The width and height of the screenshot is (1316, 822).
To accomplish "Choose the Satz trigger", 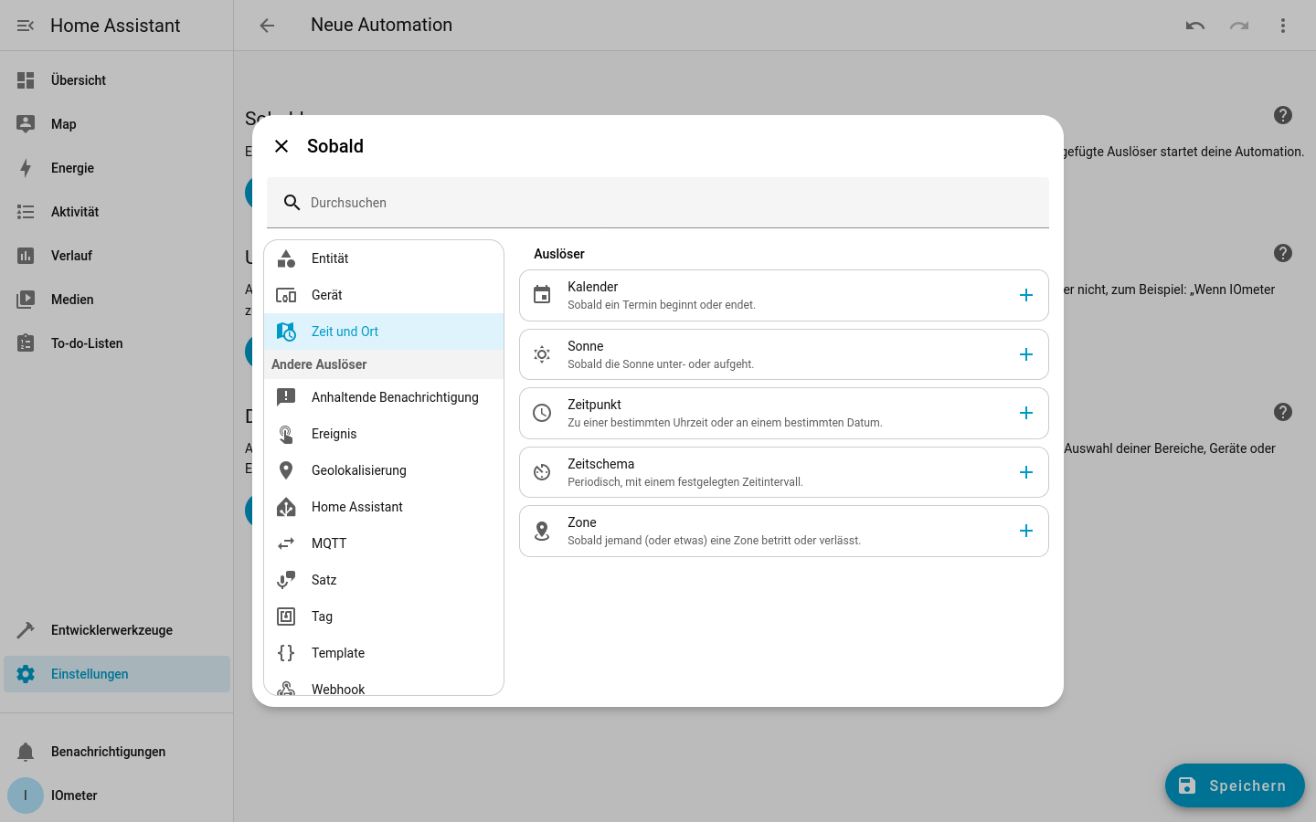I will point(384,580).
